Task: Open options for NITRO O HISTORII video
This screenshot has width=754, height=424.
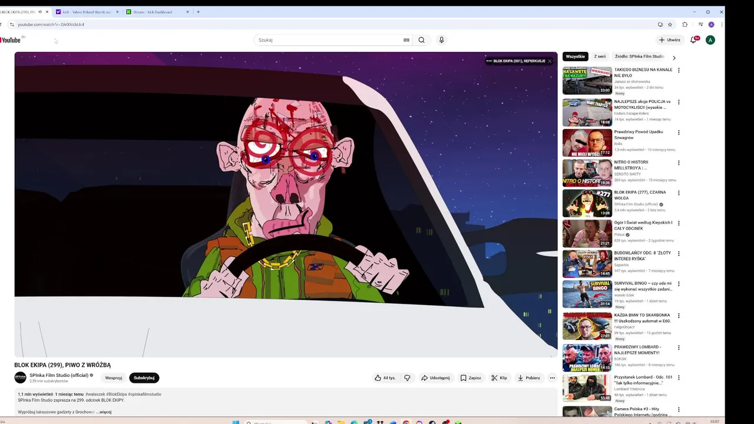Action: click(x=679, y=163)
